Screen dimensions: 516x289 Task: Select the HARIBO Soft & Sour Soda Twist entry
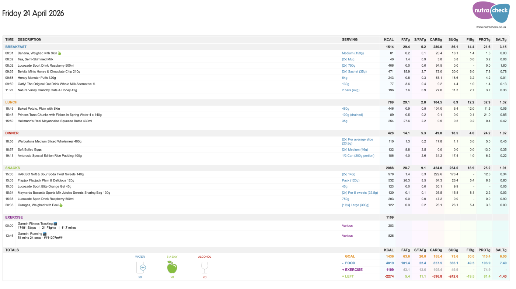coord(50,174)
